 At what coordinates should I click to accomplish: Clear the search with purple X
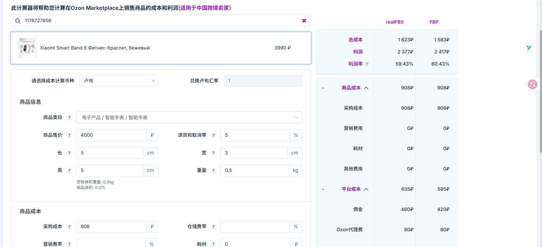[x=304, y=21]
